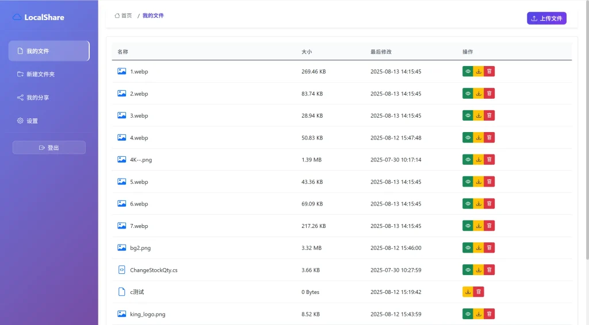589x325 pixels.
Task: Preview the 4.webp file
Action: (x=468, y=138)
